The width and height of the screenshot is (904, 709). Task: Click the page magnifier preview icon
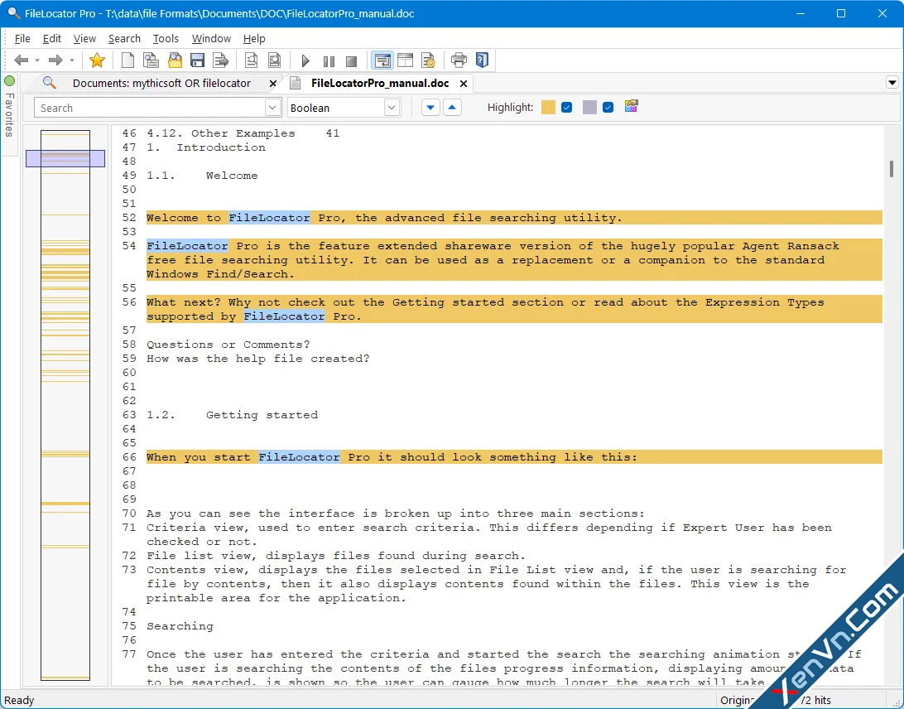tap(251, 60)
